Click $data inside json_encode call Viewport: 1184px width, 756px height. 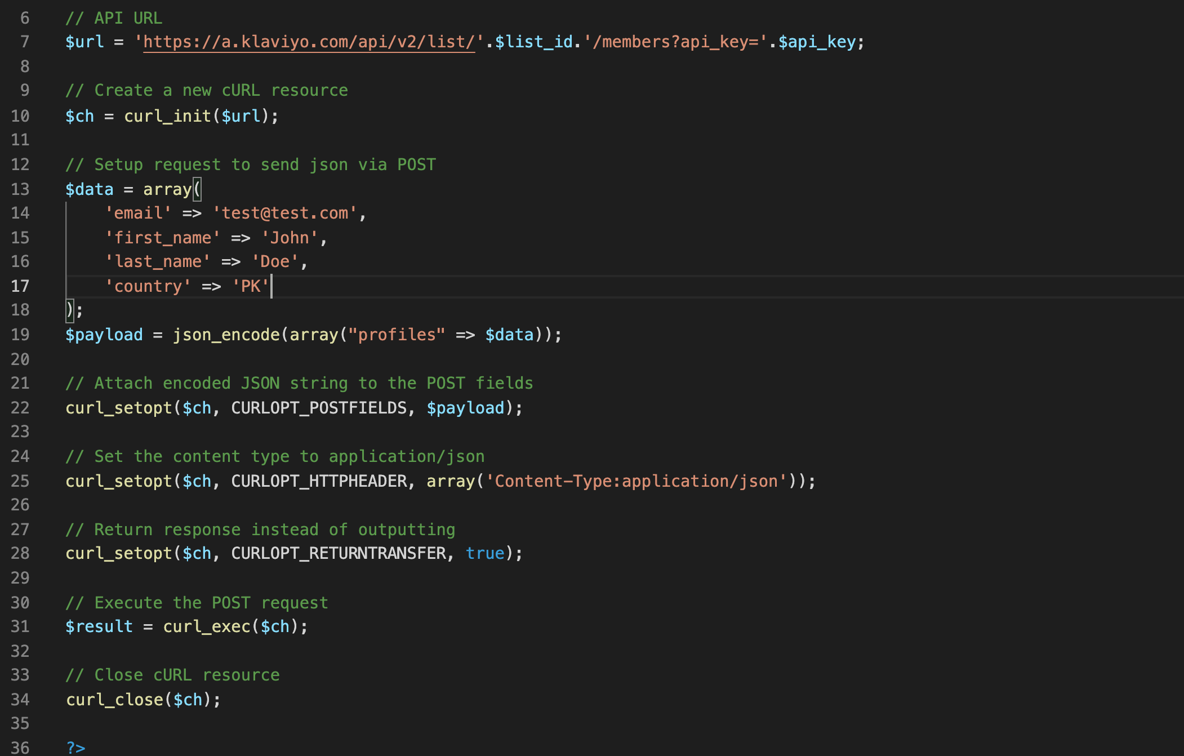click(509, 335)
